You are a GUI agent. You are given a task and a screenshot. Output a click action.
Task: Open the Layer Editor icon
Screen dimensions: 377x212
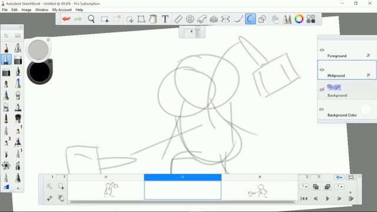[x=275, y=19]
